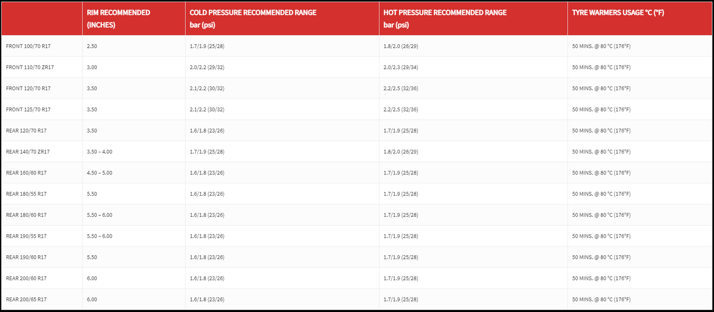Click the HOT PRESSURE RECOMMENDED RANGE header

pos(445,19)
